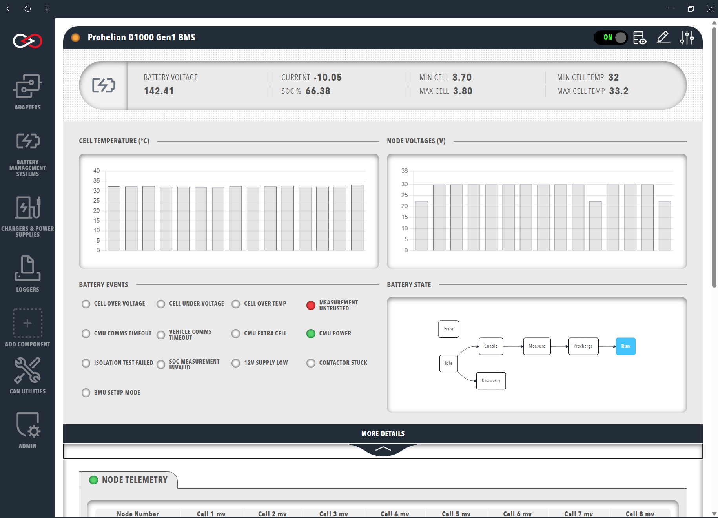Open the Admin section

(x=27, y=430)
